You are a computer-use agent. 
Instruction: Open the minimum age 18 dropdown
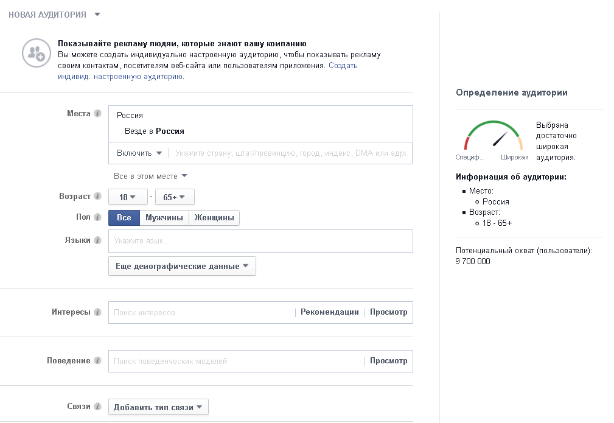pos(127,197)
